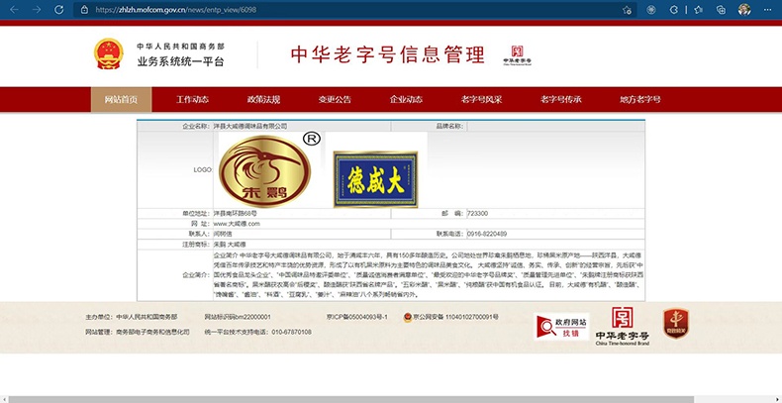Click the horizontal scrollbar at the bottom
782x403 pixels.
coord(351,399)
